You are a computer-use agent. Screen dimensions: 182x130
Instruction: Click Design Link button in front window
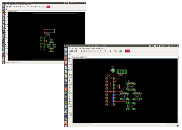(x=115, y=51)
